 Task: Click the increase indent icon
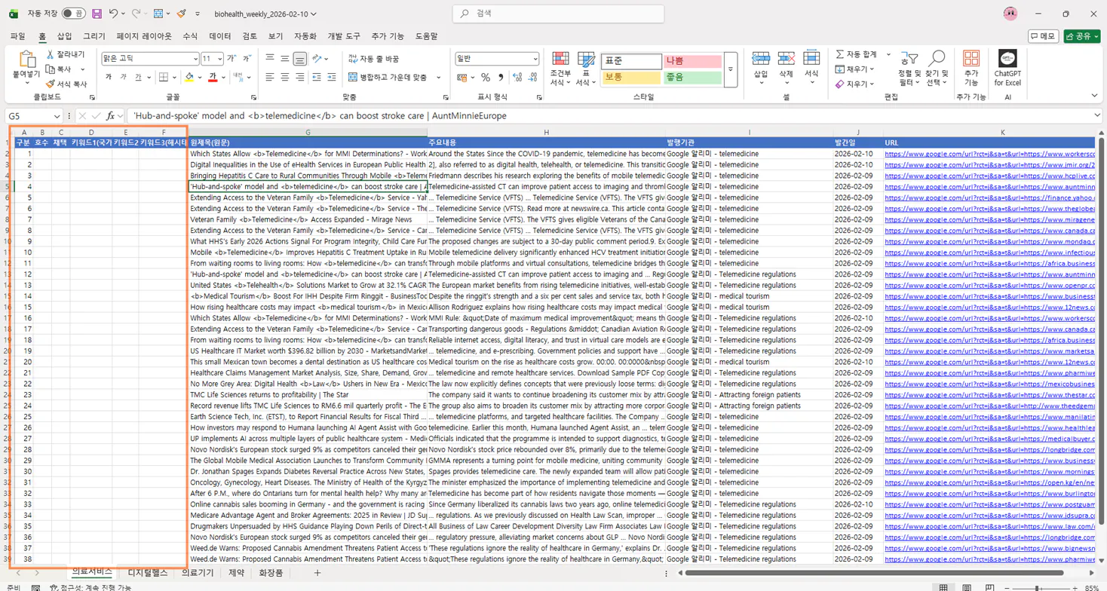332,77
